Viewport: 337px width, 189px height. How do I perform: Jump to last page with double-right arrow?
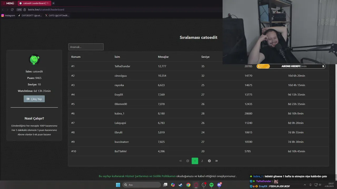pos(216,161)
